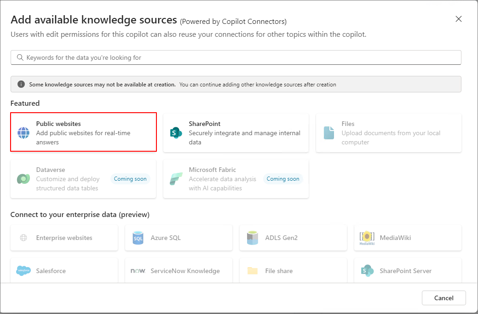
Task: Click the Salesforce cloud logo icon
Action: click(x=23, y=270)
